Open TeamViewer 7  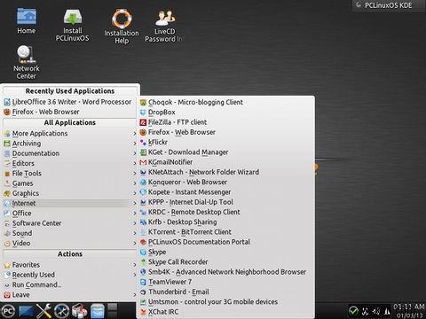click(226, 282)
